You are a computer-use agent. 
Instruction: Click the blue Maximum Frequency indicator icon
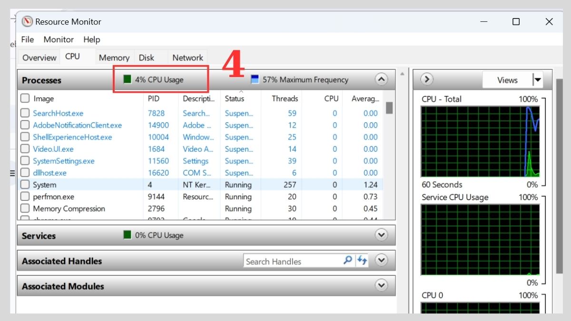click(255, 79)
